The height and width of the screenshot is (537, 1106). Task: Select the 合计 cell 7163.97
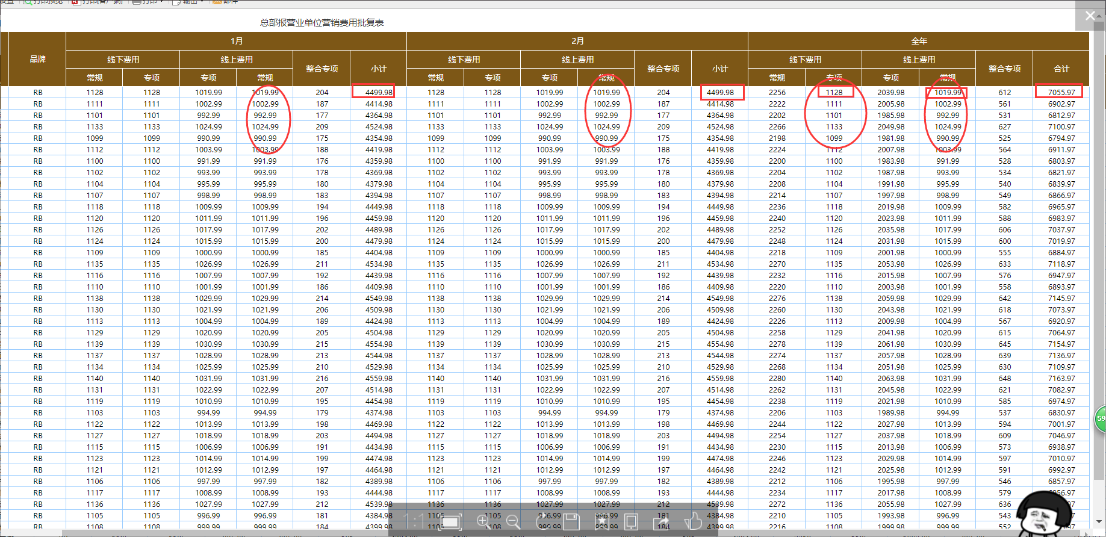[x=1061, y=379]
